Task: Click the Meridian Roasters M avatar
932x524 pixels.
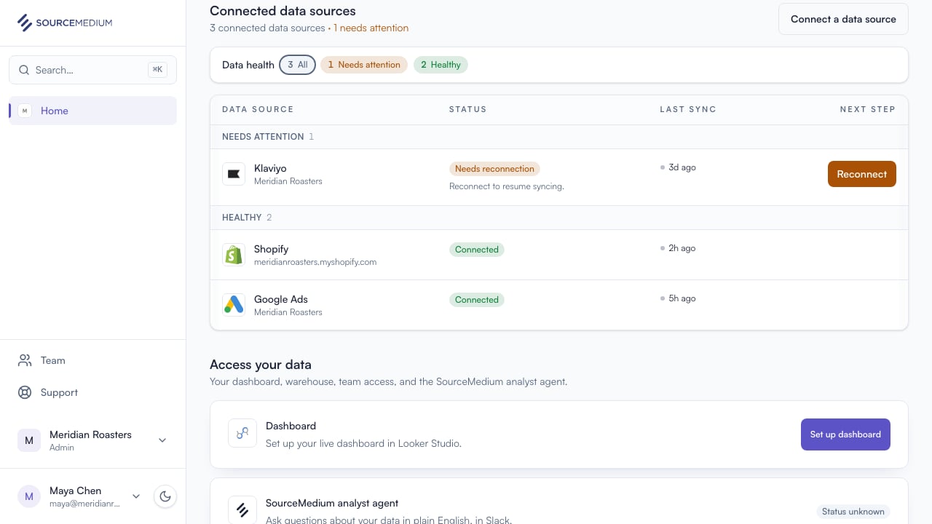Action: (x=29, y=440)
